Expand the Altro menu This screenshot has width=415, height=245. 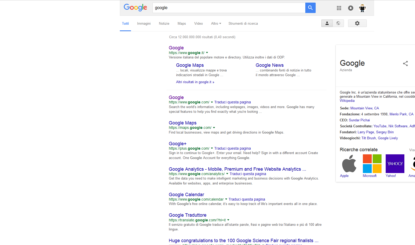pyautogui.click(x=216, y=23)
